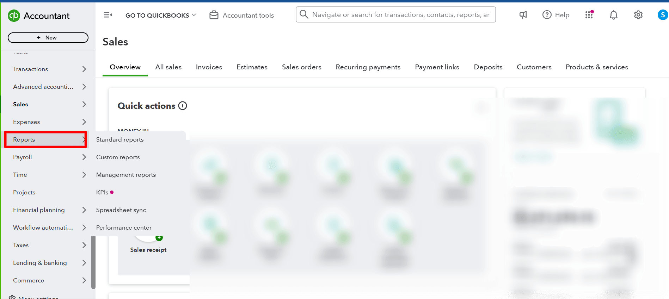Select Transactions in the sidebar
The height and width of the screenshot is (299, 669).
point(30,69)
